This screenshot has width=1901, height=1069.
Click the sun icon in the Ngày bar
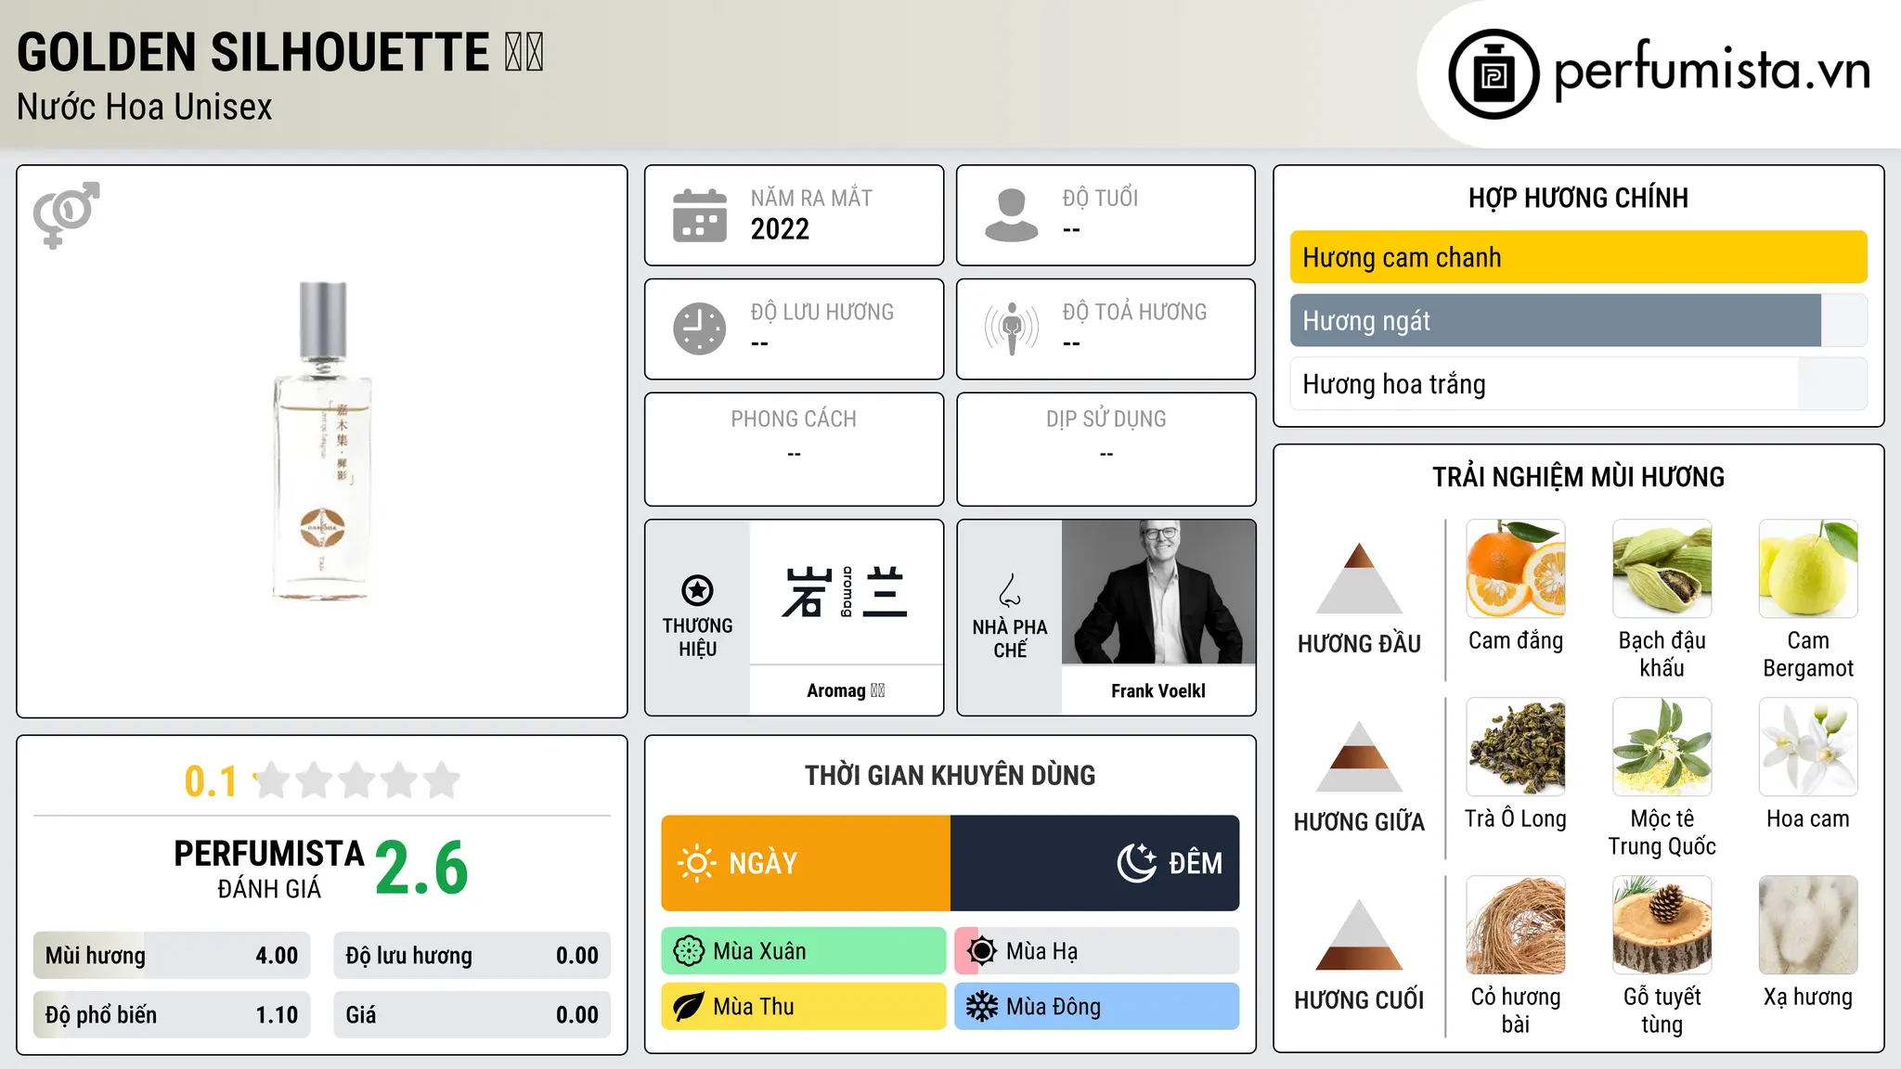pos(697,863)
